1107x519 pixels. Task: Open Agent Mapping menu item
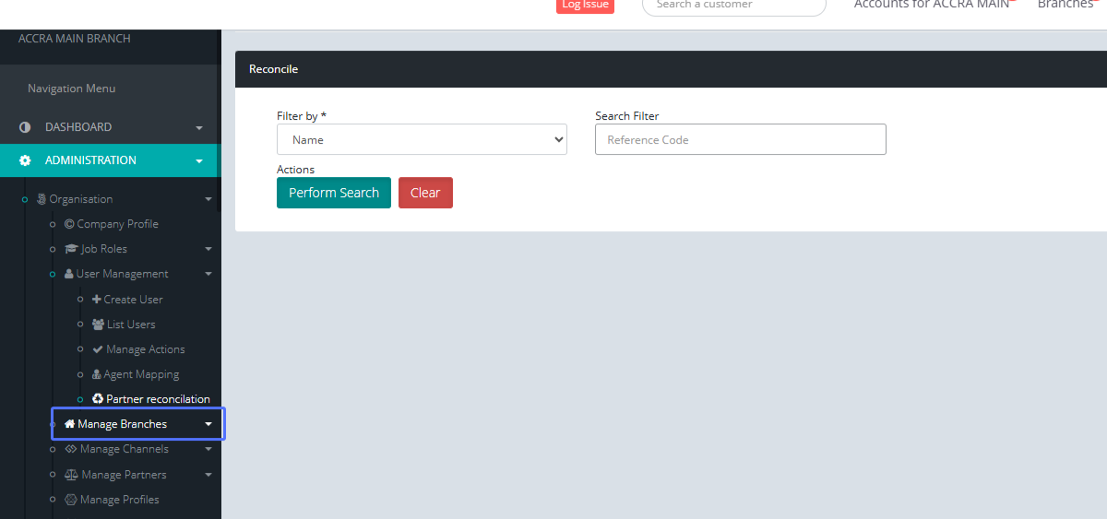[141, 374]
